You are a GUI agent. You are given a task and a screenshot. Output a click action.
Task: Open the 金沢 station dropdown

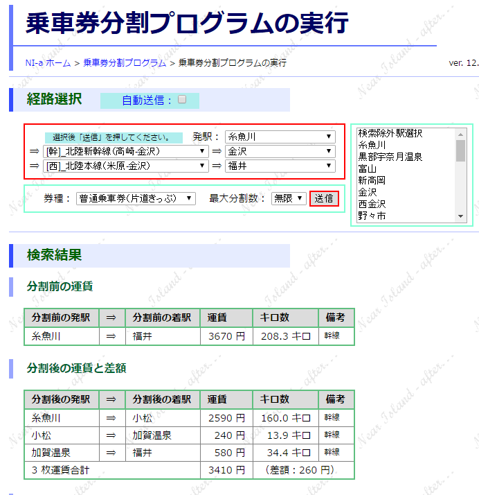(x=280, y=152)
